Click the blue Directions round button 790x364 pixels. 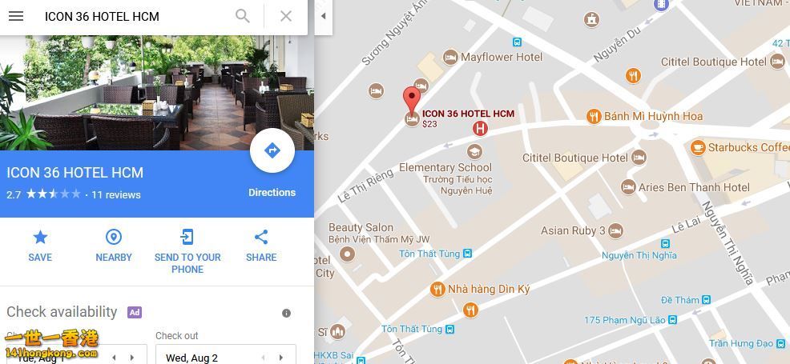(272, 150)
